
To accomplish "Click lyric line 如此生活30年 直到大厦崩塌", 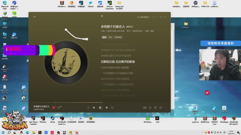I will click(x=115, y=79).
